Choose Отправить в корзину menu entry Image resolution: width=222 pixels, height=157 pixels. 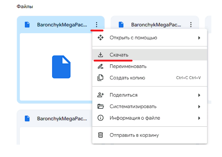(x=134, y=135)
